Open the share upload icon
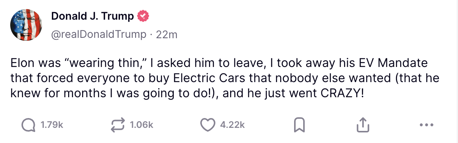This screenshot has width=458, height=143. tap(362, 125)
